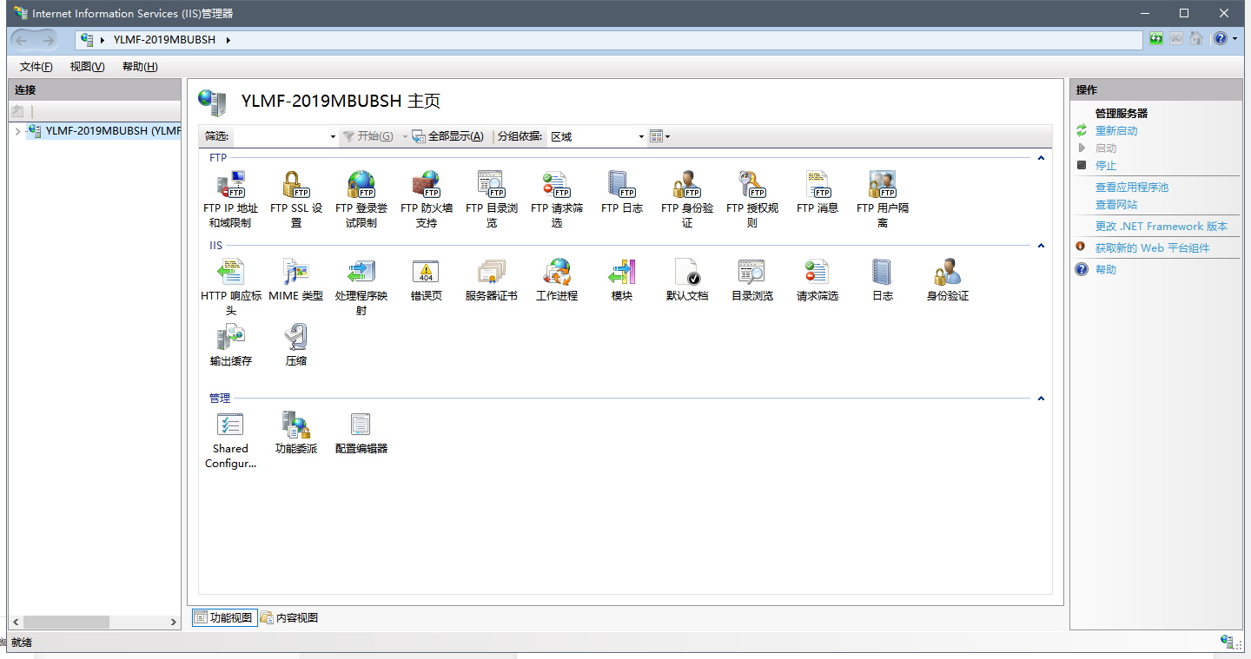
Task: Open 功能委派 icon
Action: tap(295, 433)
